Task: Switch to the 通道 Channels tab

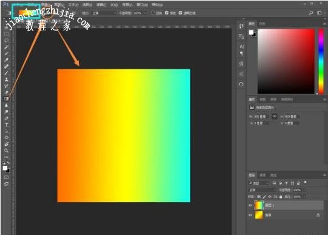Action: [x=262, y=175]
